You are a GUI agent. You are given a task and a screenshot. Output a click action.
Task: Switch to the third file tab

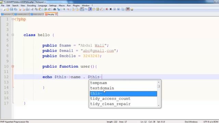tap(37, 14)
